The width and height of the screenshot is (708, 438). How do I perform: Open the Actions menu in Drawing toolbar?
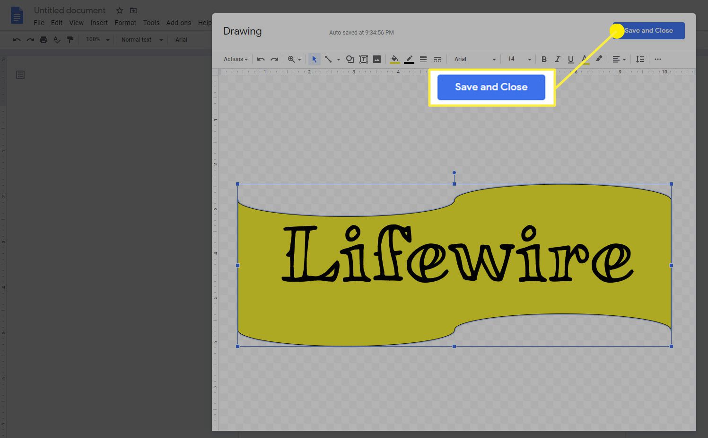click(x=236, y=59)
